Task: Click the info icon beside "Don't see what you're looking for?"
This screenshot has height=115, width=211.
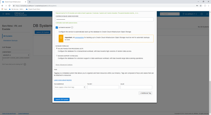Action: pyautogui.click(x=25, y=64)
